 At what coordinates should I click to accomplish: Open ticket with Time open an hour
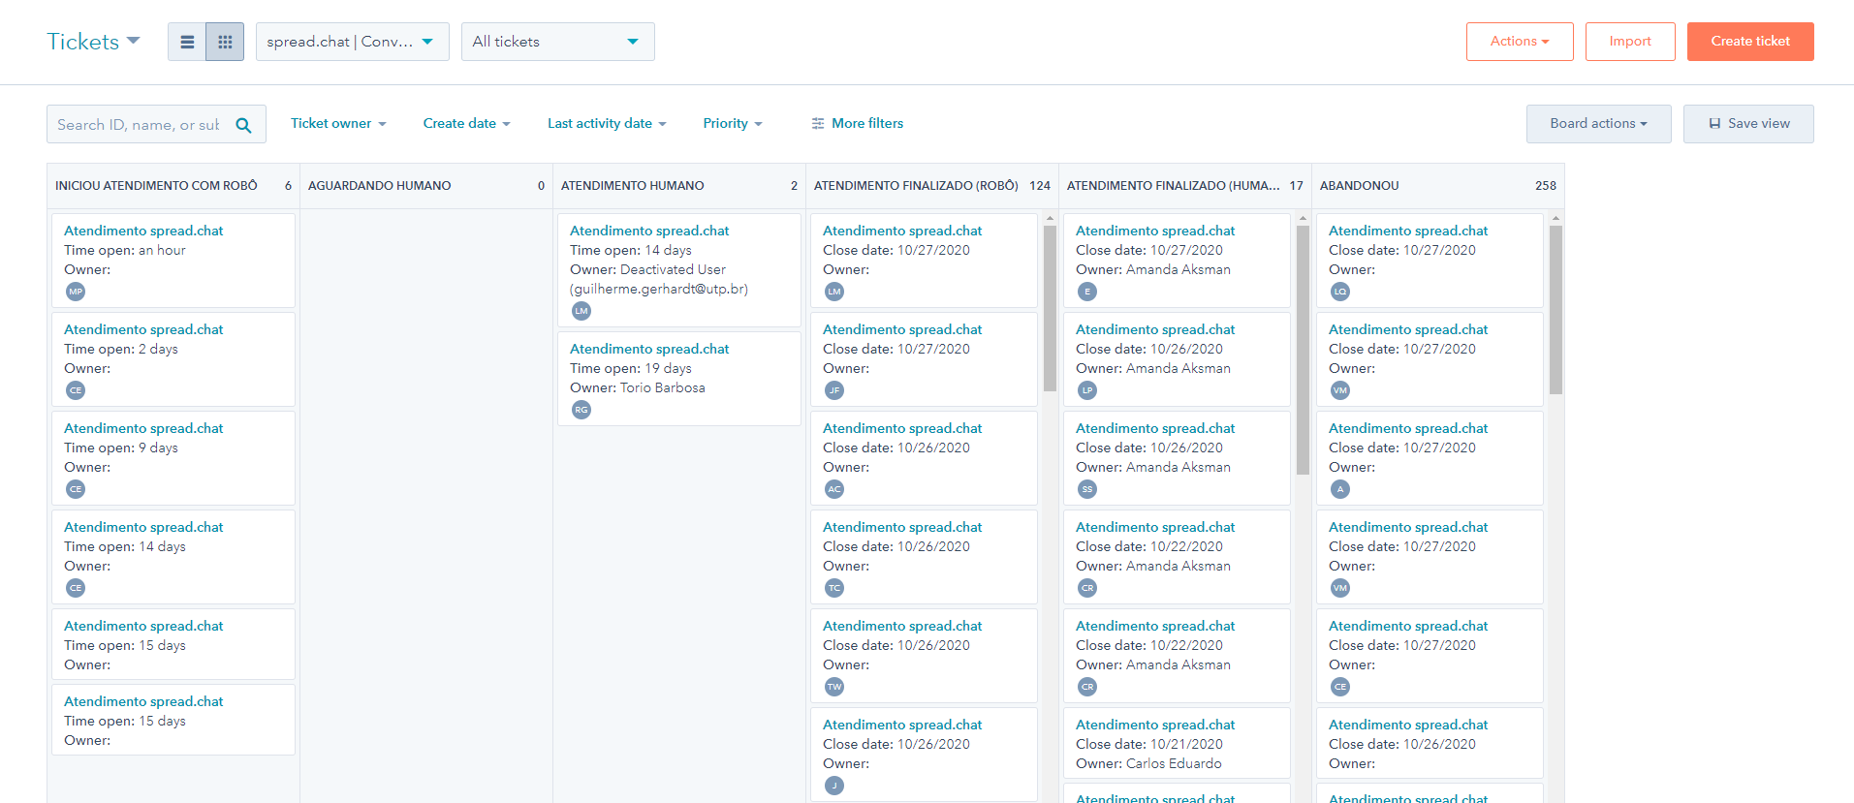pyautogui.click(x=143, y=231)
